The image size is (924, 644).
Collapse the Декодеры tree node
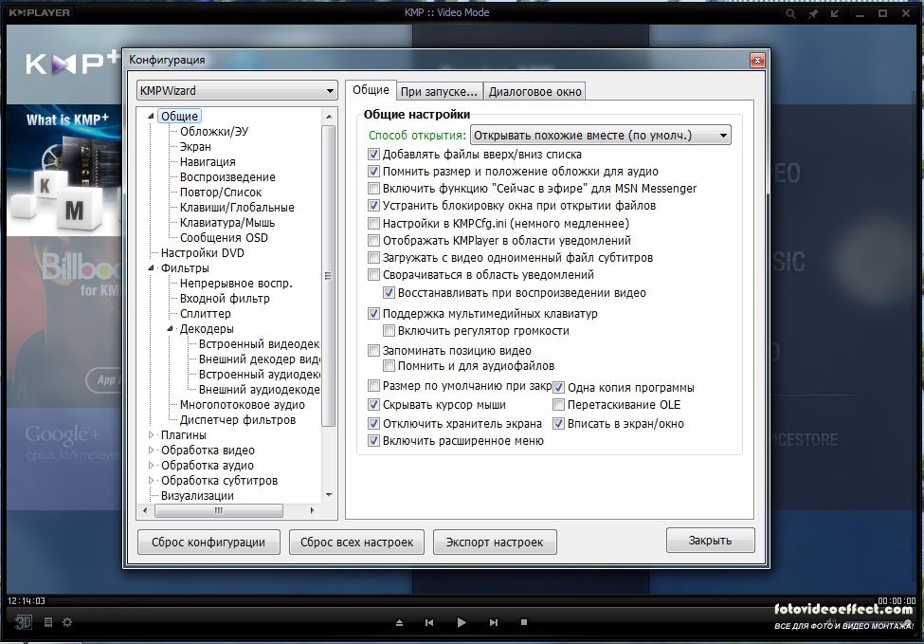[171, 329]
